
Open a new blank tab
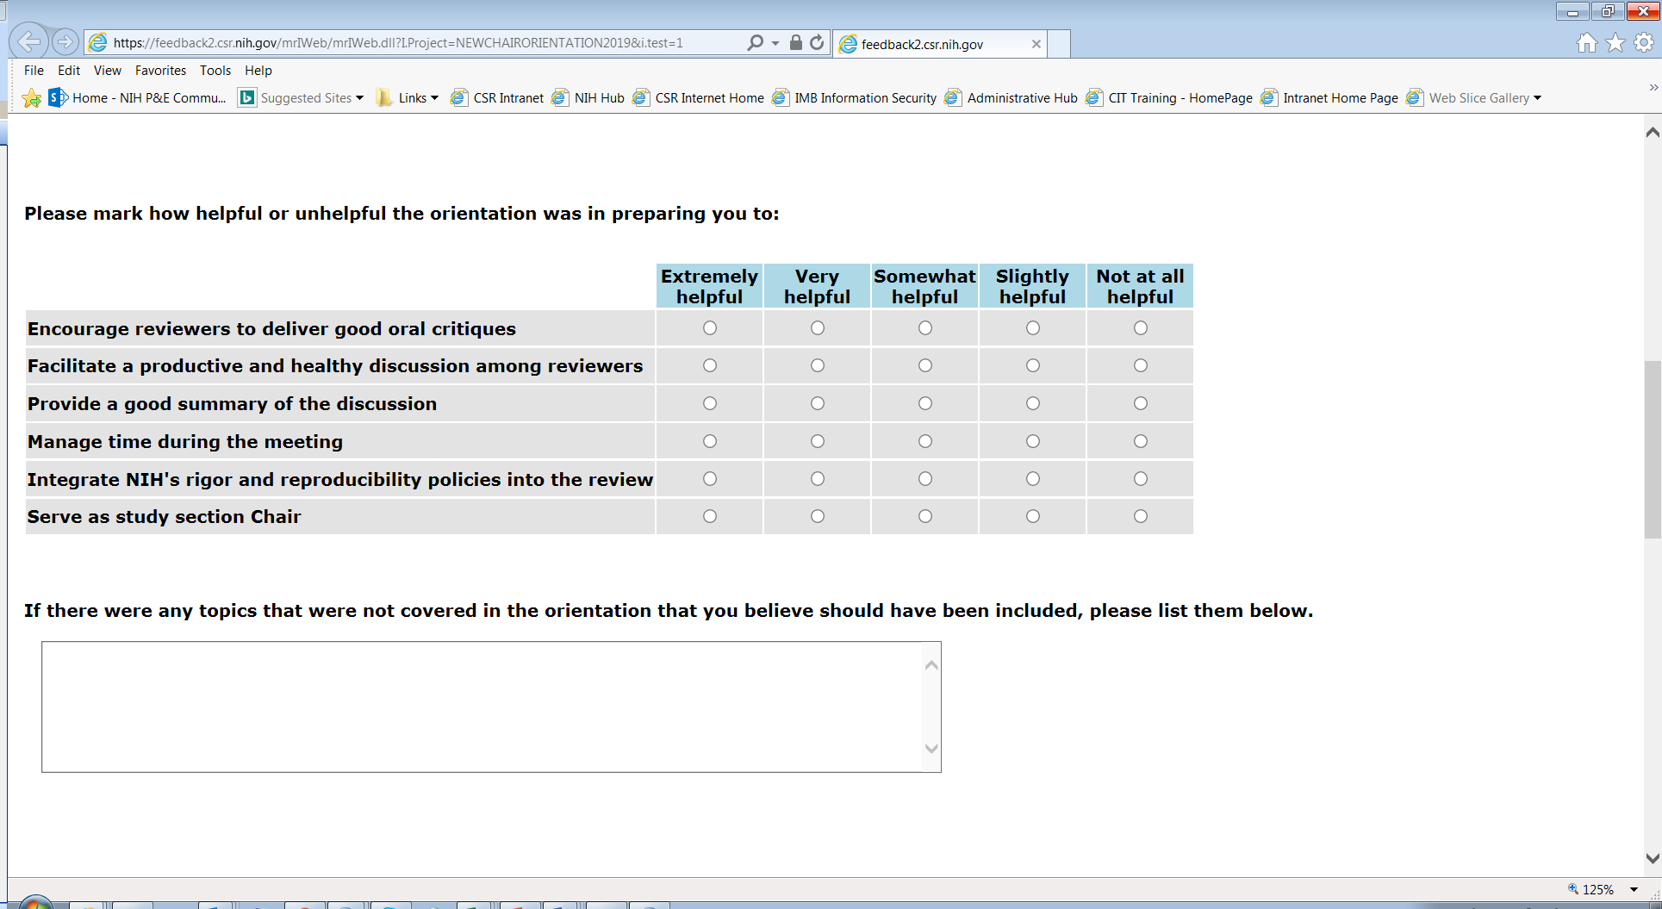point(1059,44)
